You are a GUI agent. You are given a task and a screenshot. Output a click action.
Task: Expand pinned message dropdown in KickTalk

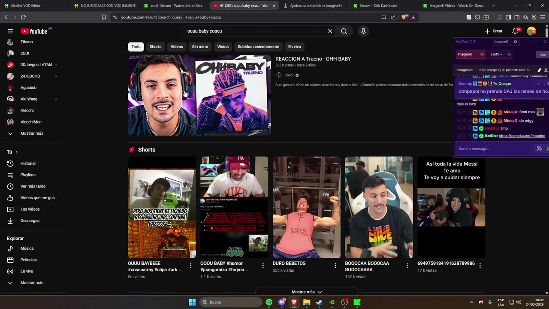click(538, 84)
